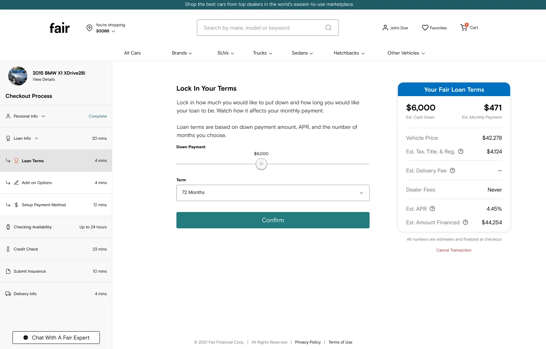Click the Down Payment slider handle

coord(261,164)
